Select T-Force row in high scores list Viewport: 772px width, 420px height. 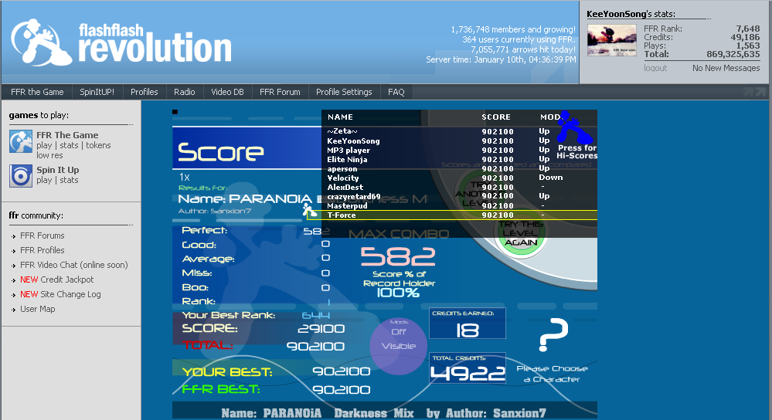tap(459, 215)
